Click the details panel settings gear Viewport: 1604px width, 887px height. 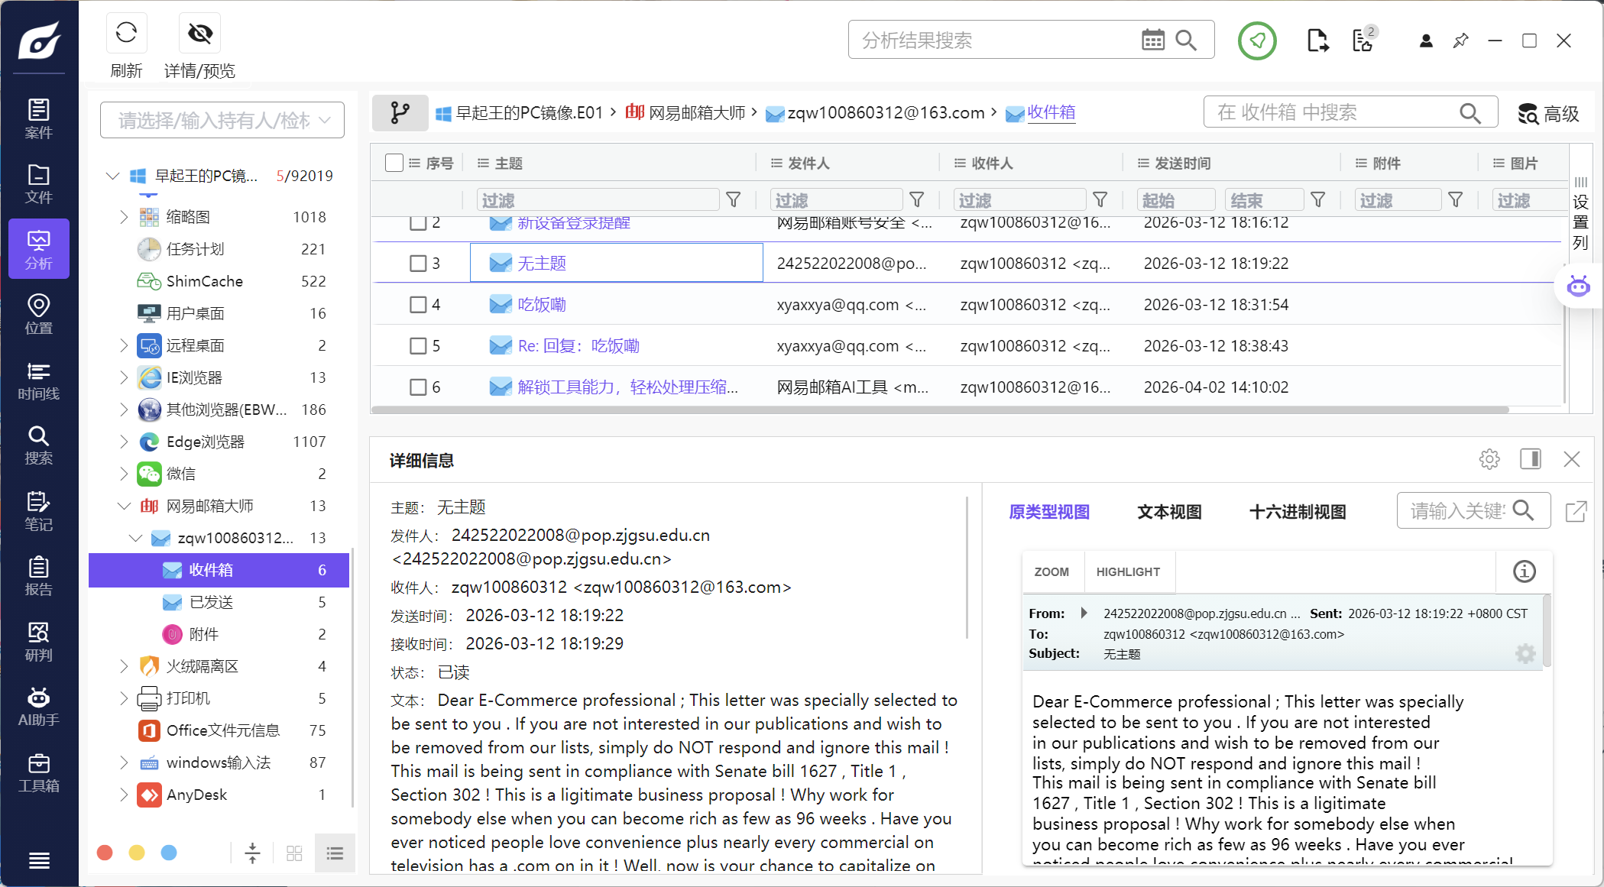(1489, 459)
